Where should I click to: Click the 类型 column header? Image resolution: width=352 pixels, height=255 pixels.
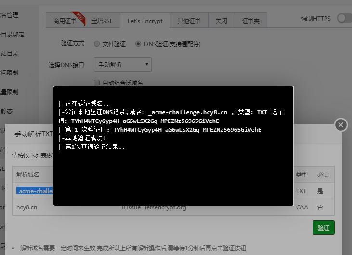coord(302,175)
